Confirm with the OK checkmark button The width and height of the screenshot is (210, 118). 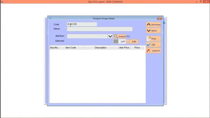coord(153,45)
